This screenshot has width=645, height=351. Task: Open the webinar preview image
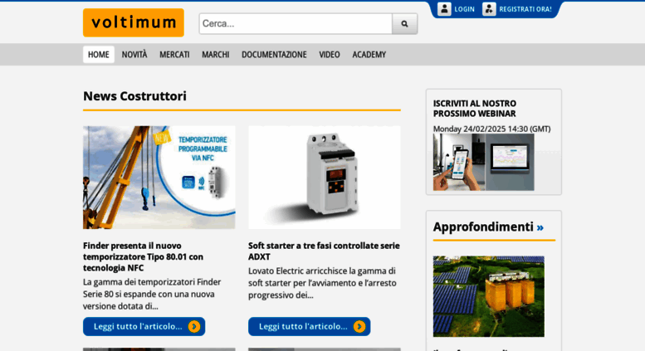[484, 163]
